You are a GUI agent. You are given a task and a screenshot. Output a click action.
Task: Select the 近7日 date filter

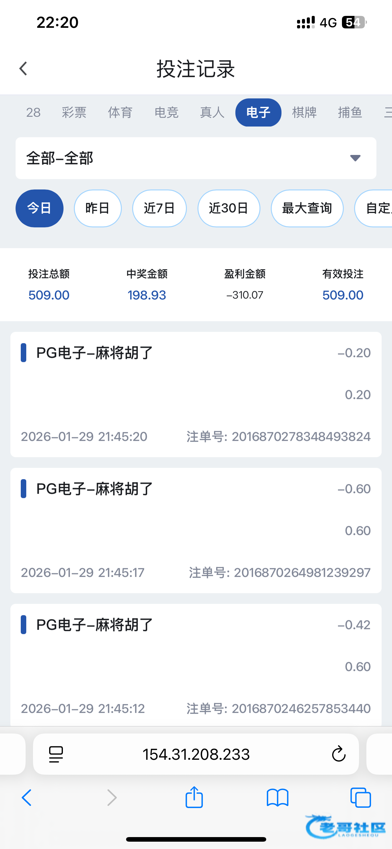[159, 208]
